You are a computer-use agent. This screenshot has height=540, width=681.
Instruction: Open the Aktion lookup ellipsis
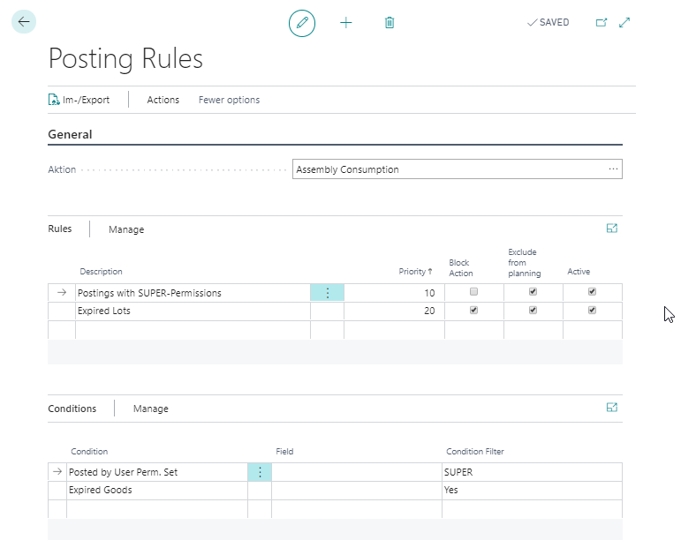[613, 169]
